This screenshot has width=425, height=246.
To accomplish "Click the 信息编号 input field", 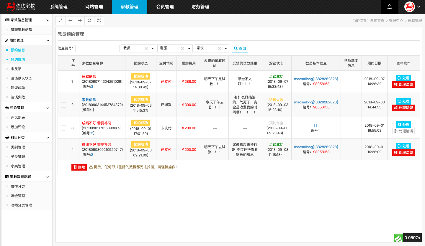I will [97, 48].
